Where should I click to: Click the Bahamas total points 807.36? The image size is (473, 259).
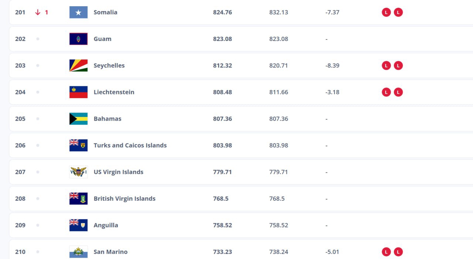(222, 118)
